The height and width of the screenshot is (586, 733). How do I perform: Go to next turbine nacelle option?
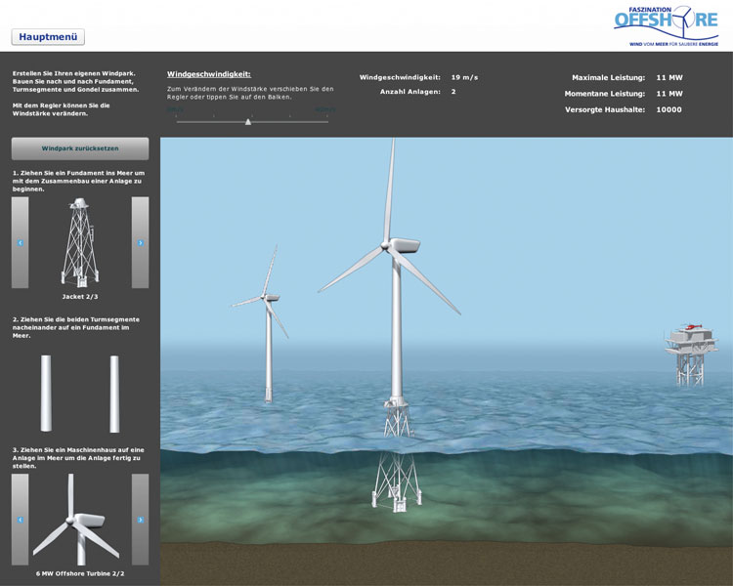tap(140, 521)
